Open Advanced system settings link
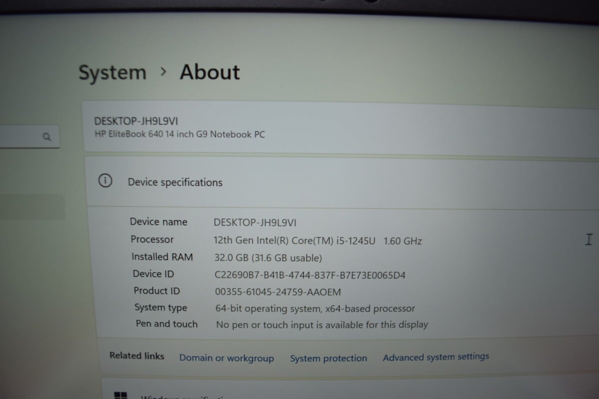The height and width of the screenshot is (399, 599). pyautogui.click(x=436, y=357)
